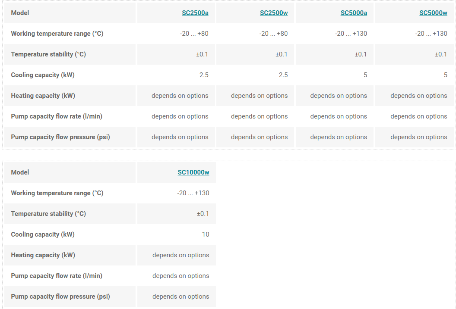Go to the SC5000w model page
This screenshot has width=456, height=309.
(433, 13)
